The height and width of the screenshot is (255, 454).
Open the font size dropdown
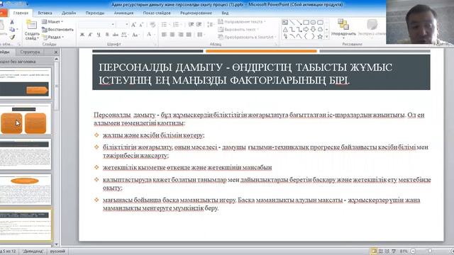pos(122,25)
